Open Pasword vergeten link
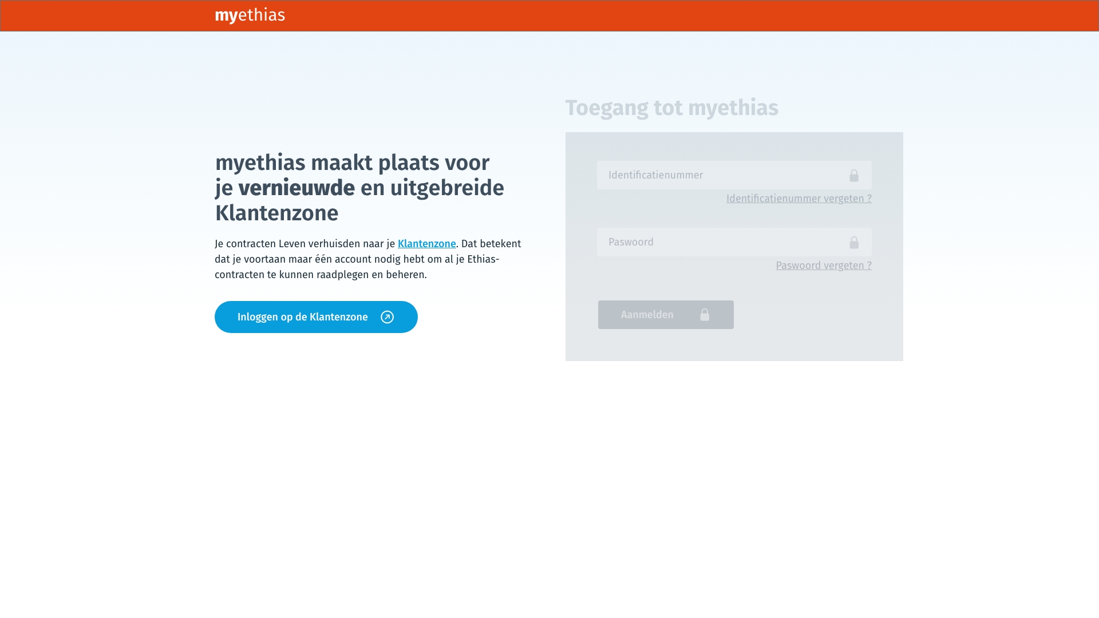The image size is (1099, 618). coord(823,266)
